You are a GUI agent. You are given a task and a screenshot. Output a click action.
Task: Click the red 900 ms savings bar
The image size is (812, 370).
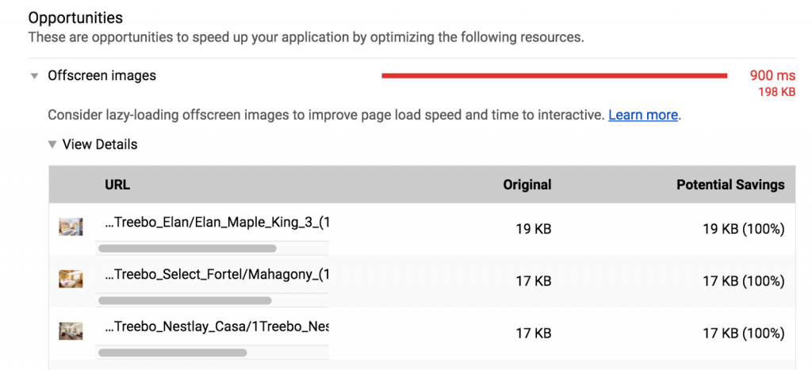click(554, 76)
